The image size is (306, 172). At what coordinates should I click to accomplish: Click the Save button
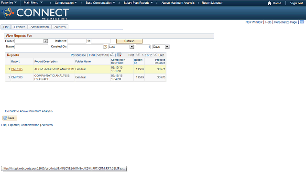(10, 118)
